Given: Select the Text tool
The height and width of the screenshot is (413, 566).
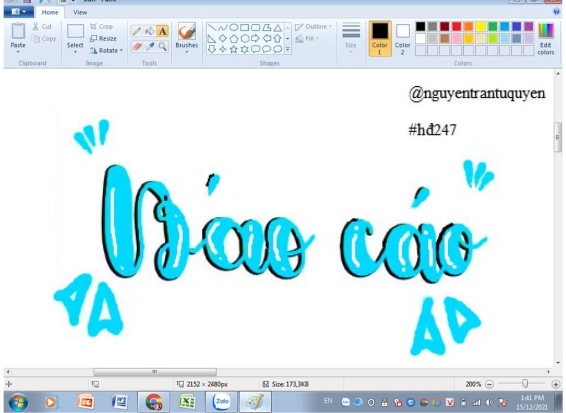Looking at the screenshot, I should pos(163,32).
